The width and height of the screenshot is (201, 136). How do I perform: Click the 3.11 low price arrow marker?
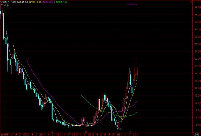(120, 129)
